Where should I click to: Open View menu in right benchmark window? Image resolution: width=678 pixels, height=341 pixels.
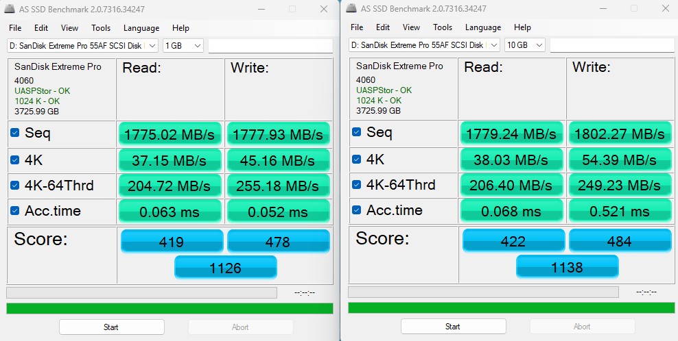point(411,27)
